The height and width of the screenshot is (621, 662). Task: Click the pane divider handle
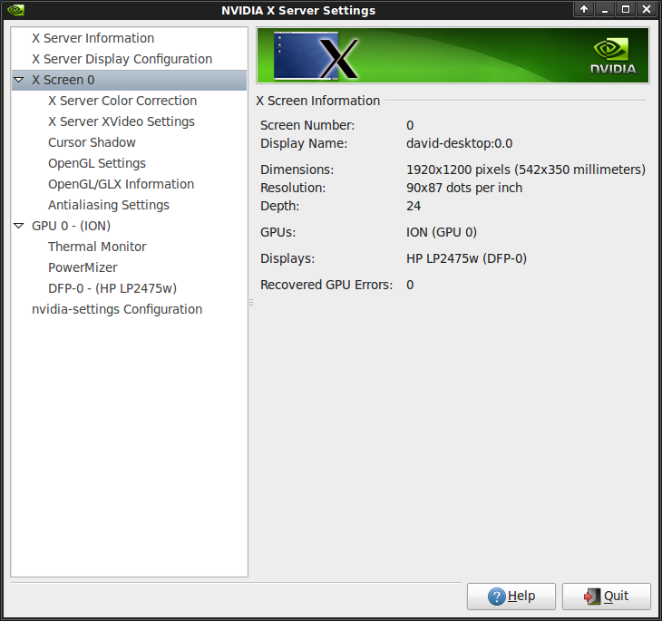251,302
